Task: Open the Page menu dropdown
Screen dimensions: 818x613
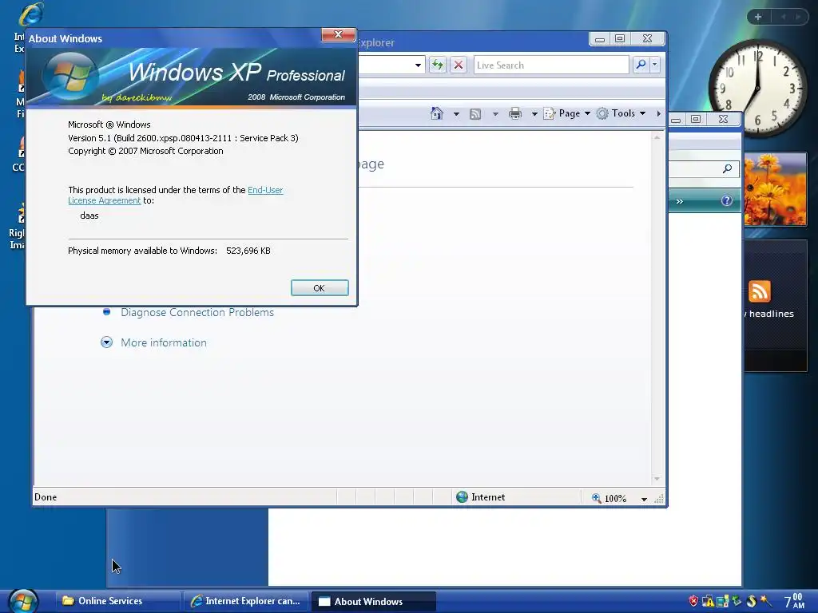Action: [566, 113]
